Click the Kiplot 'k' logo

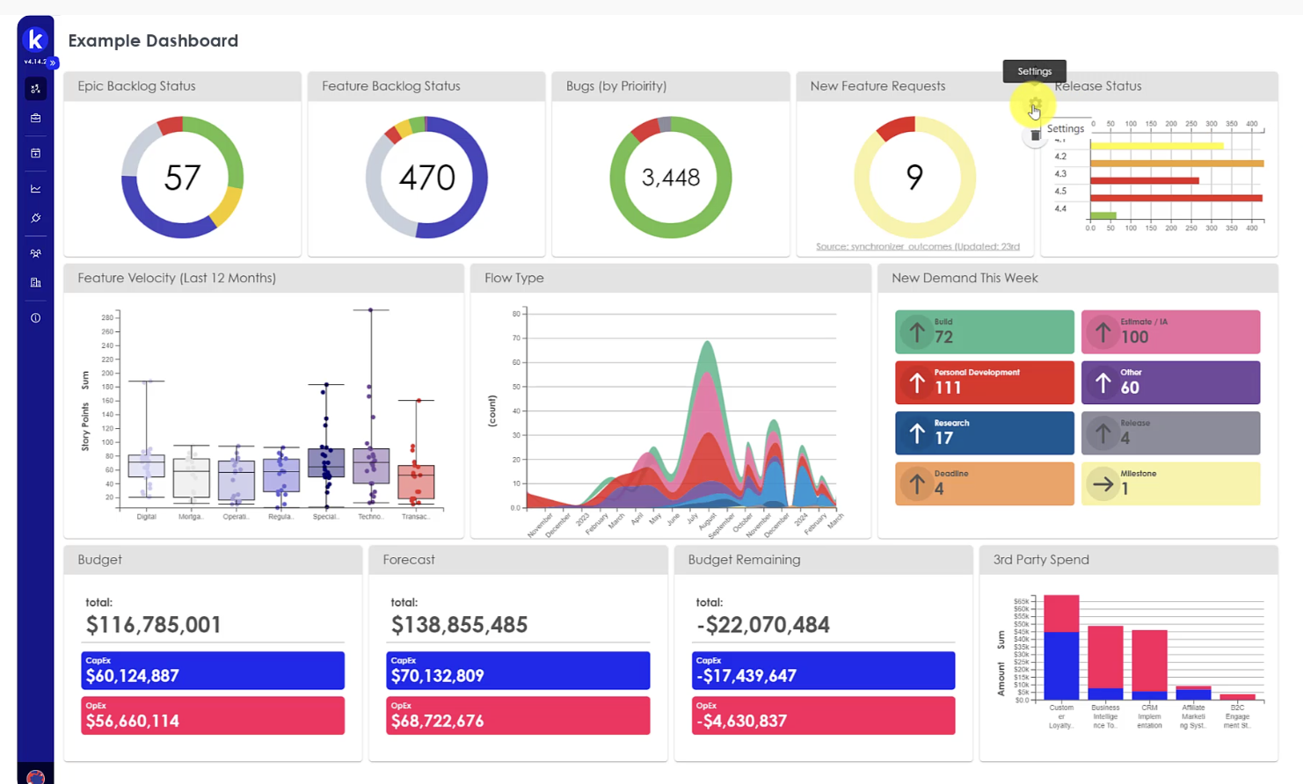tap(35, 39)
